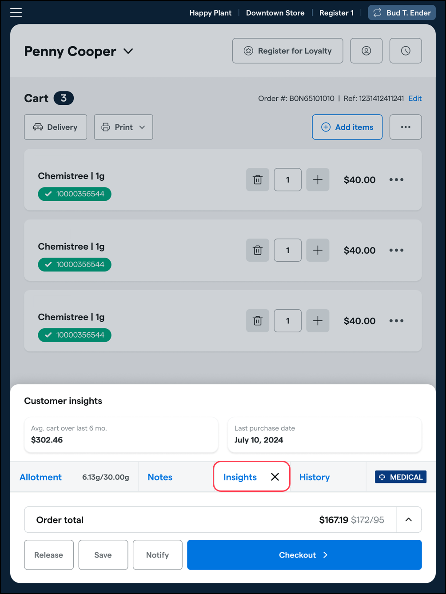Switch to the Notes tab
Viewport: 446px width, 594px height.
[160, 477]
